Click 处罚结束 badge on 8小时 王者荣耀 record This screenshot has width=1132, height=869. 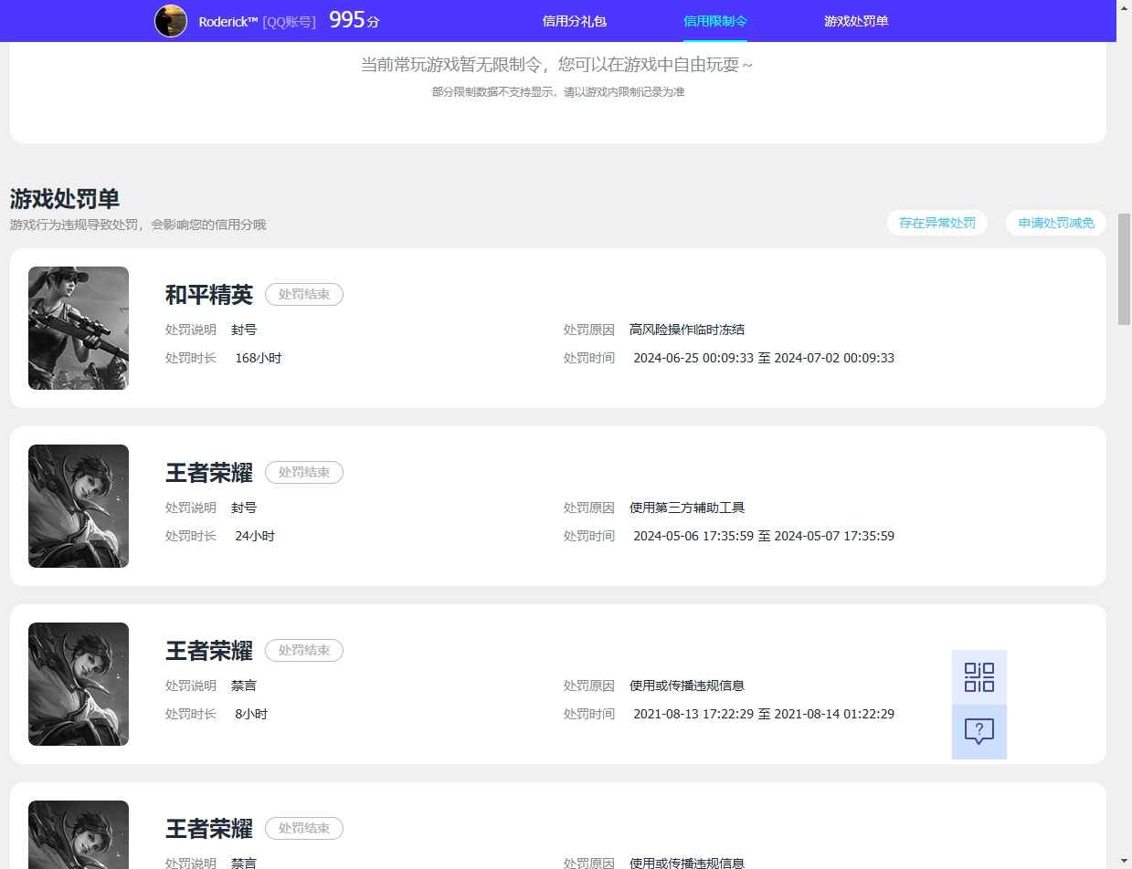304,651
